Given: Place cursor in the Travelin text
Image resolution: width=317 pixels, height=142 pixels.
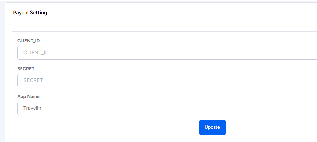Looking at the screenshot, I should tap(32, 108).
